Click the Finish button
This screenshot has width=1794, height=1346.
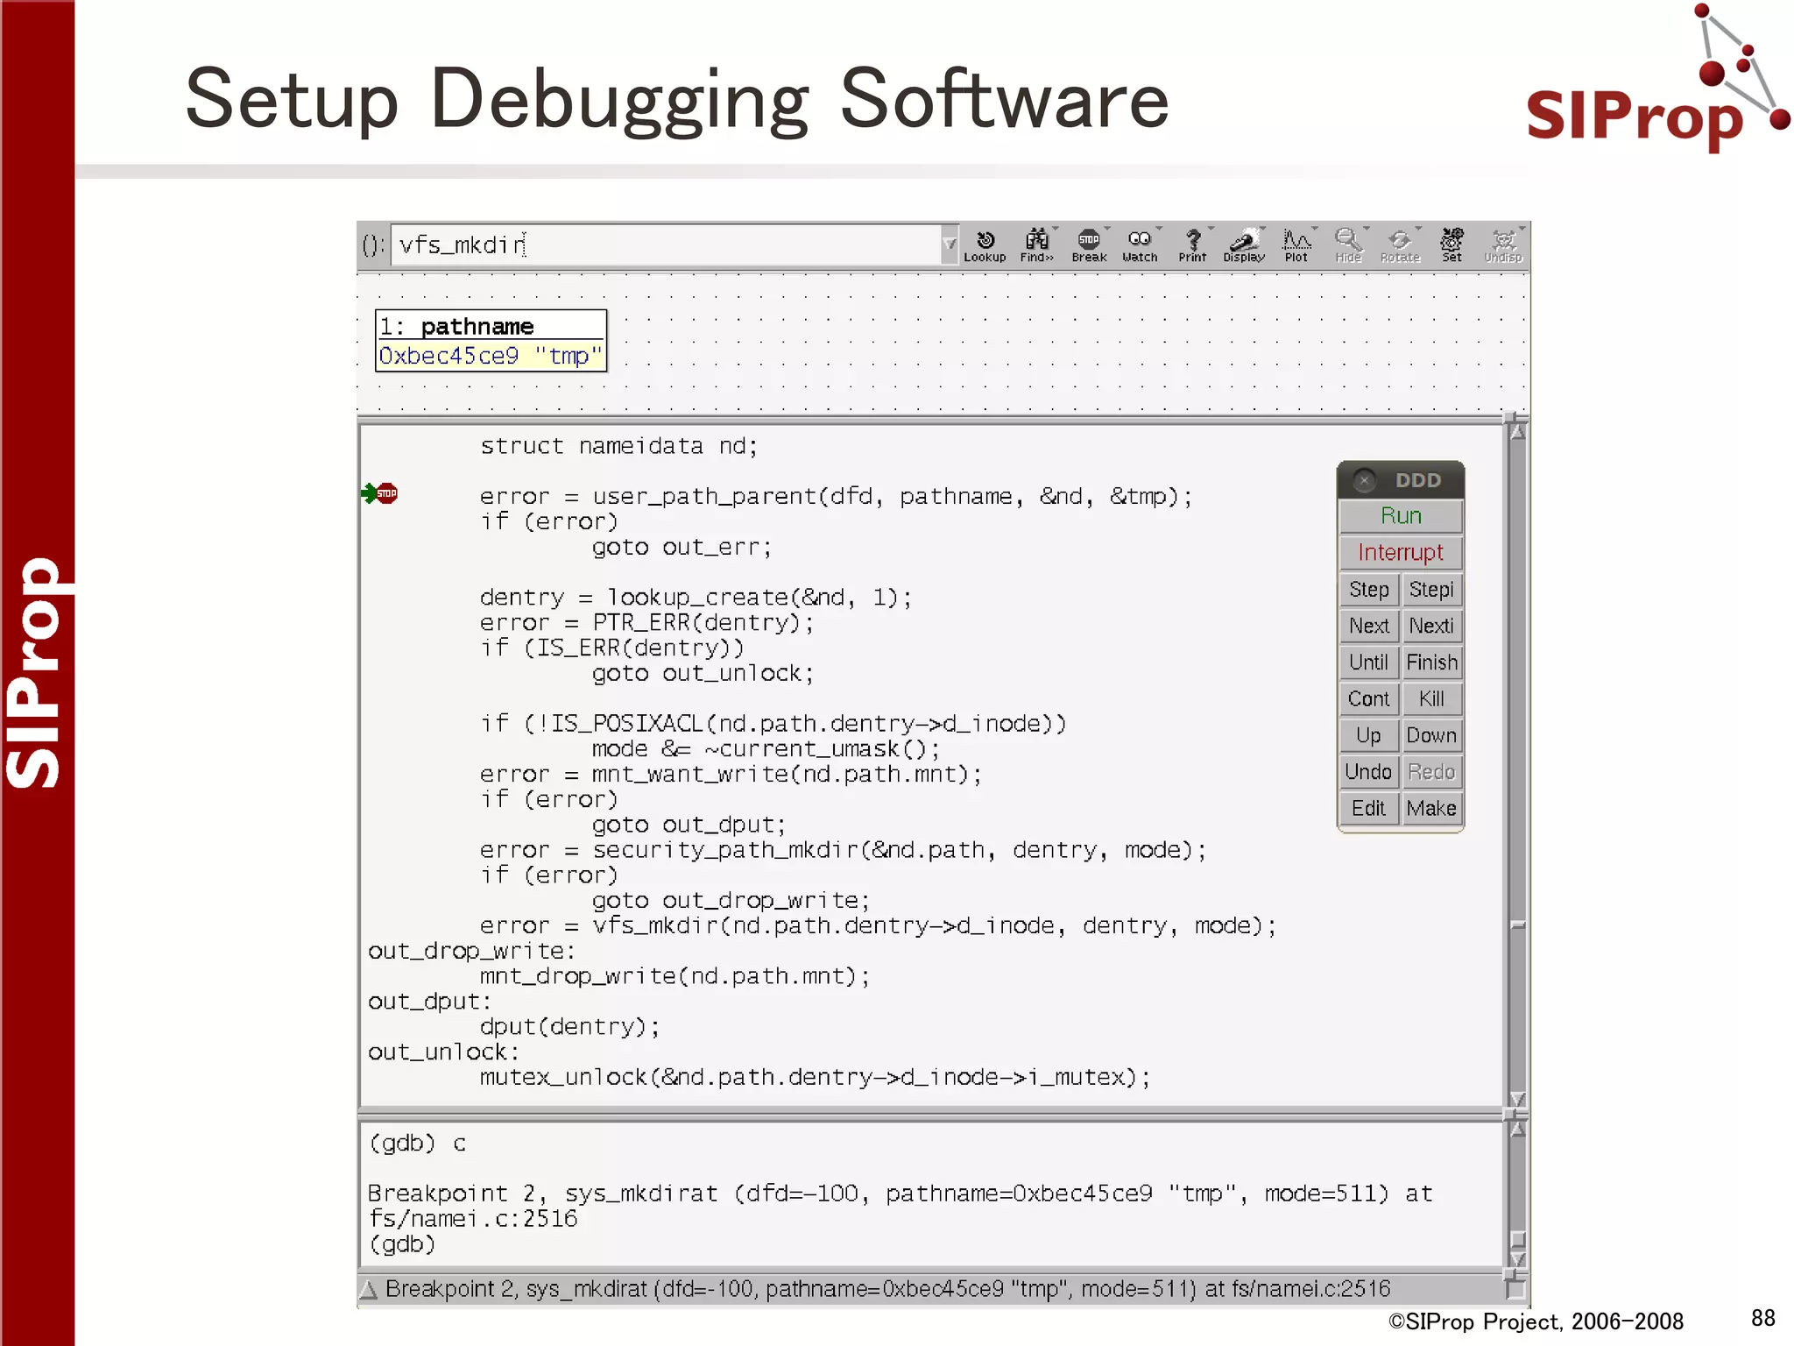click(x=1431, y=662)
